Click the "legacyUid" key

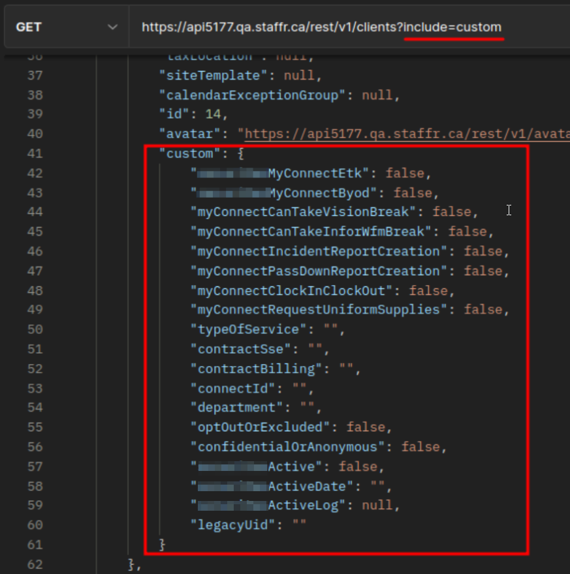tap(232, 525)
